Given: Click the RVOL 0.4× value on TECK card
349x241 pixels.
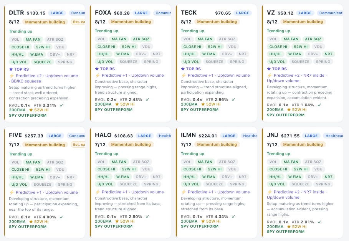Looking at the screenshot, I should click(x=192, y=99).
